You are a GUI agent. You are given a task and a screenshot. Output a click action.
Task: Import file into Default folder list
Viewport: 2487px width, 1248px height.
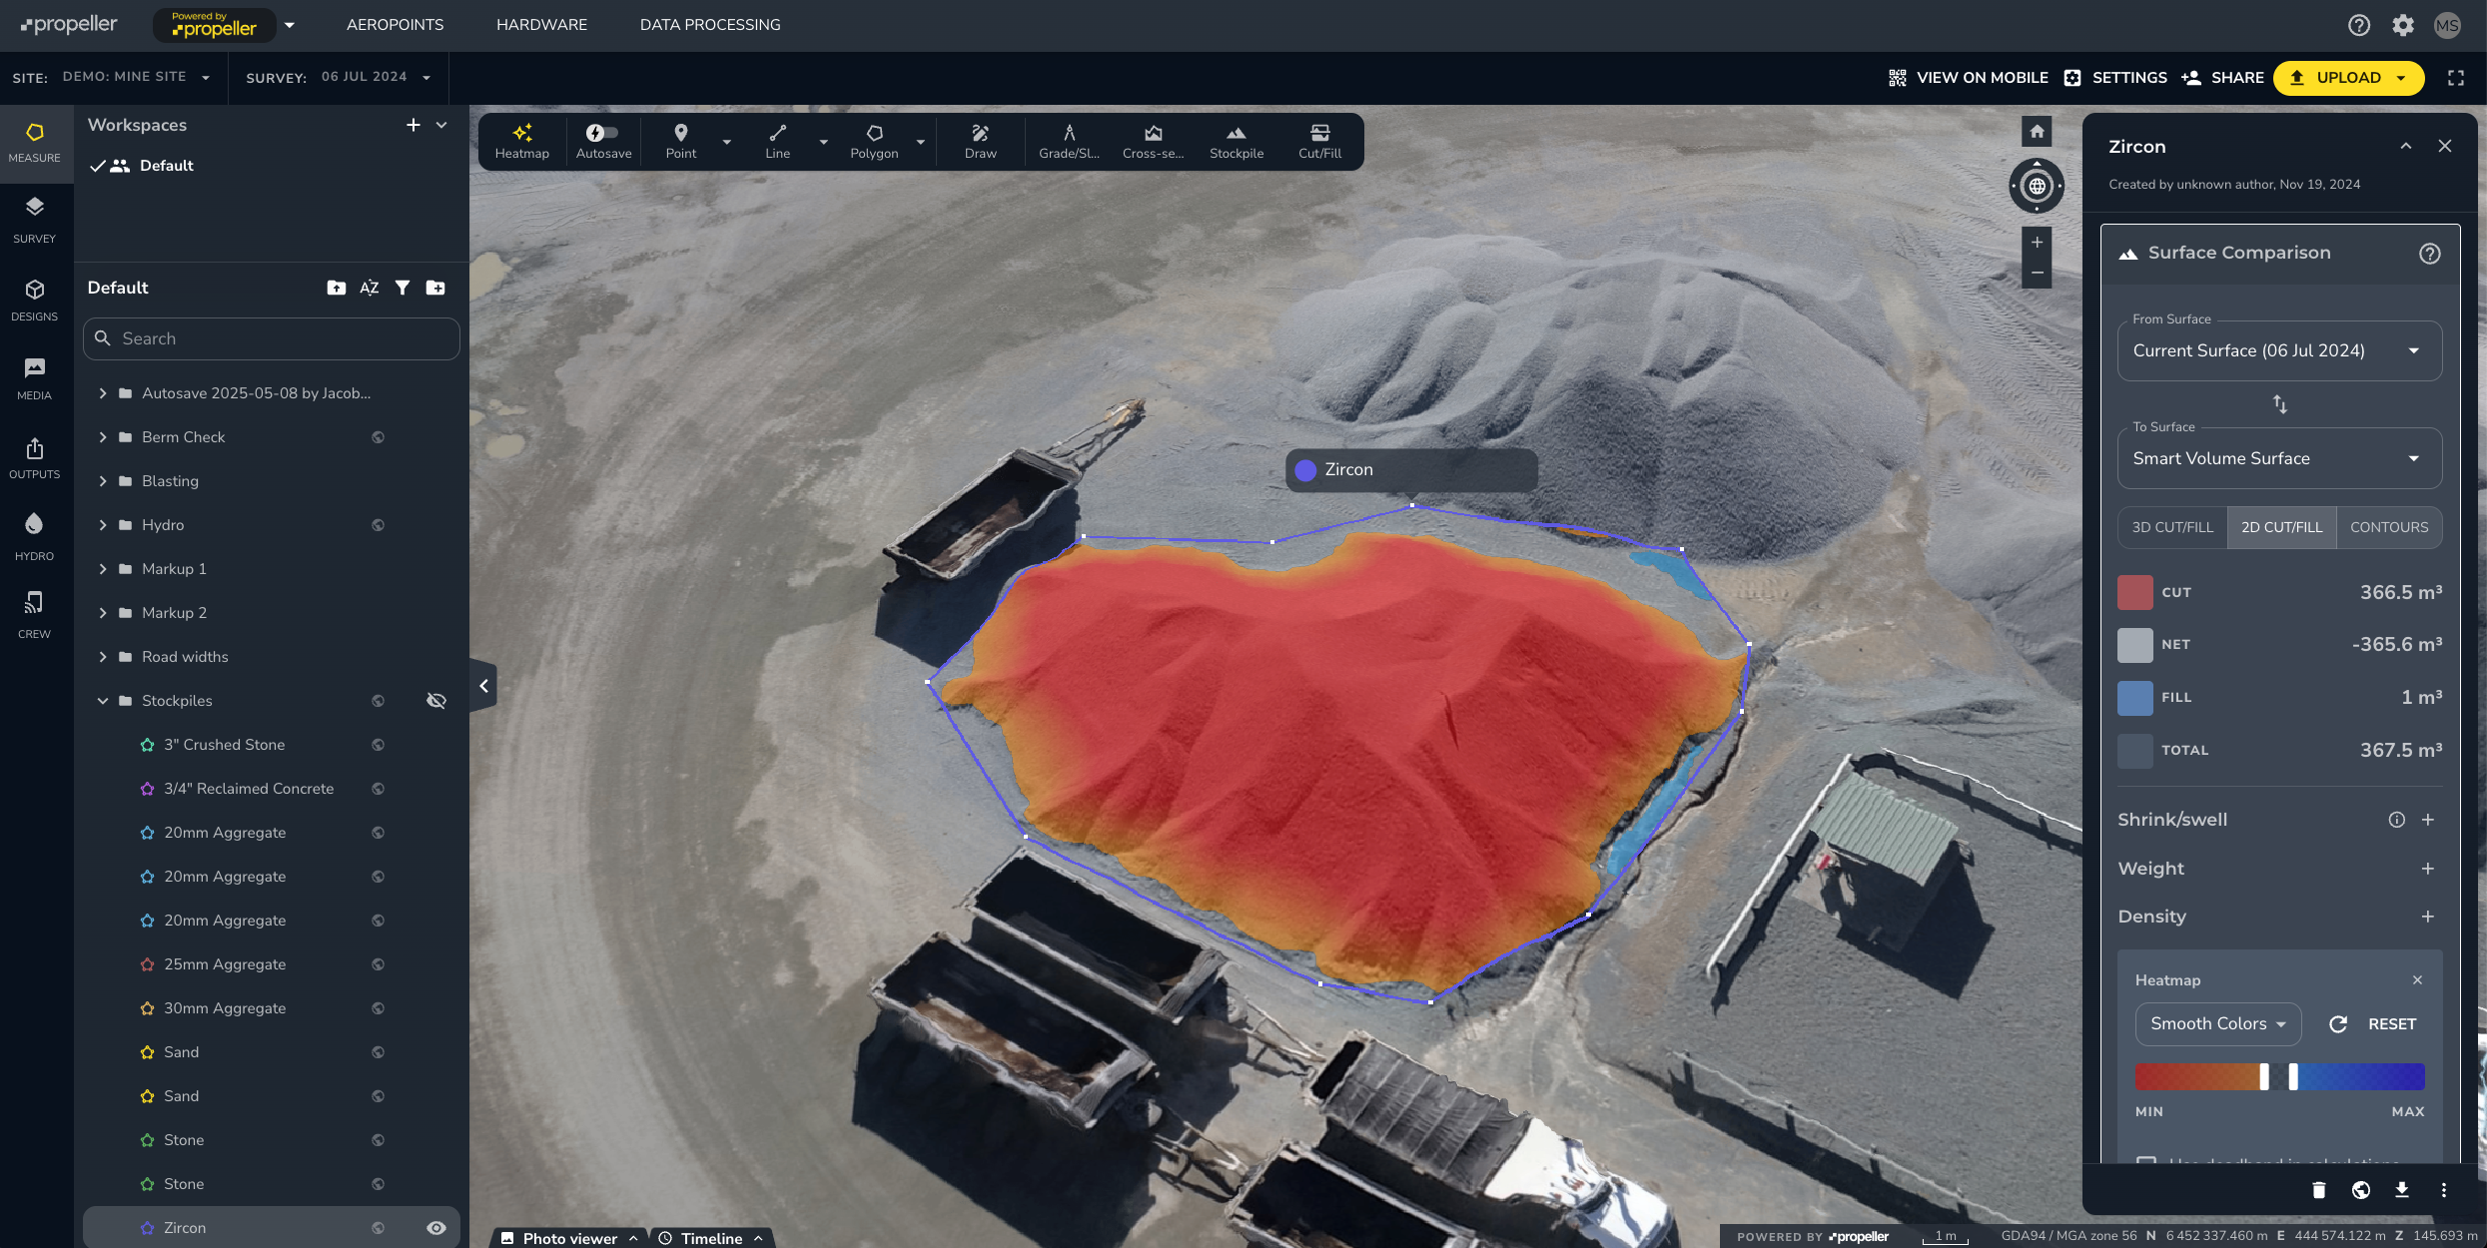[x=336, y=288]
